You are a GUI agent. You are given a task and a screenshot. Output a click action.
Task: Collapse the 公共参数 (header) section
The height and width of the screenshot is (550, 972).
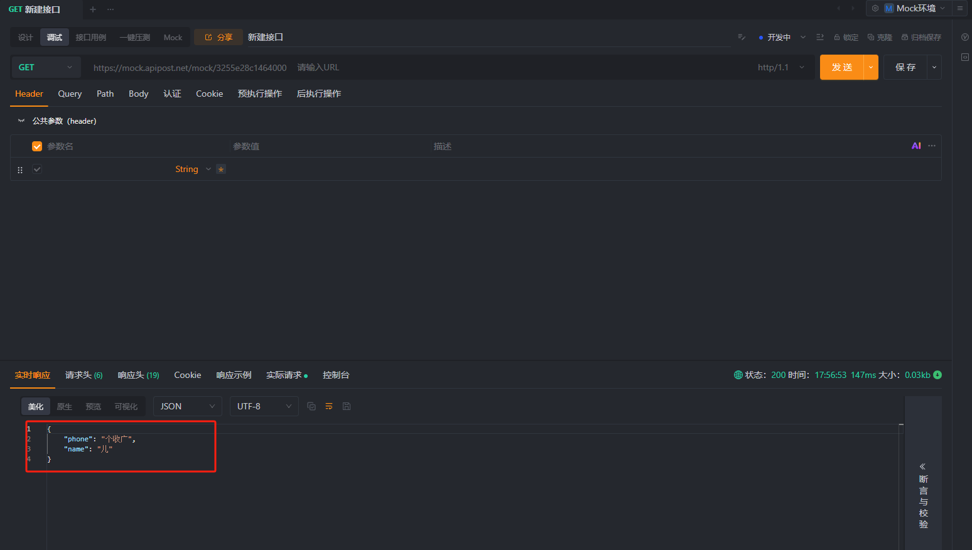[21, 121]
